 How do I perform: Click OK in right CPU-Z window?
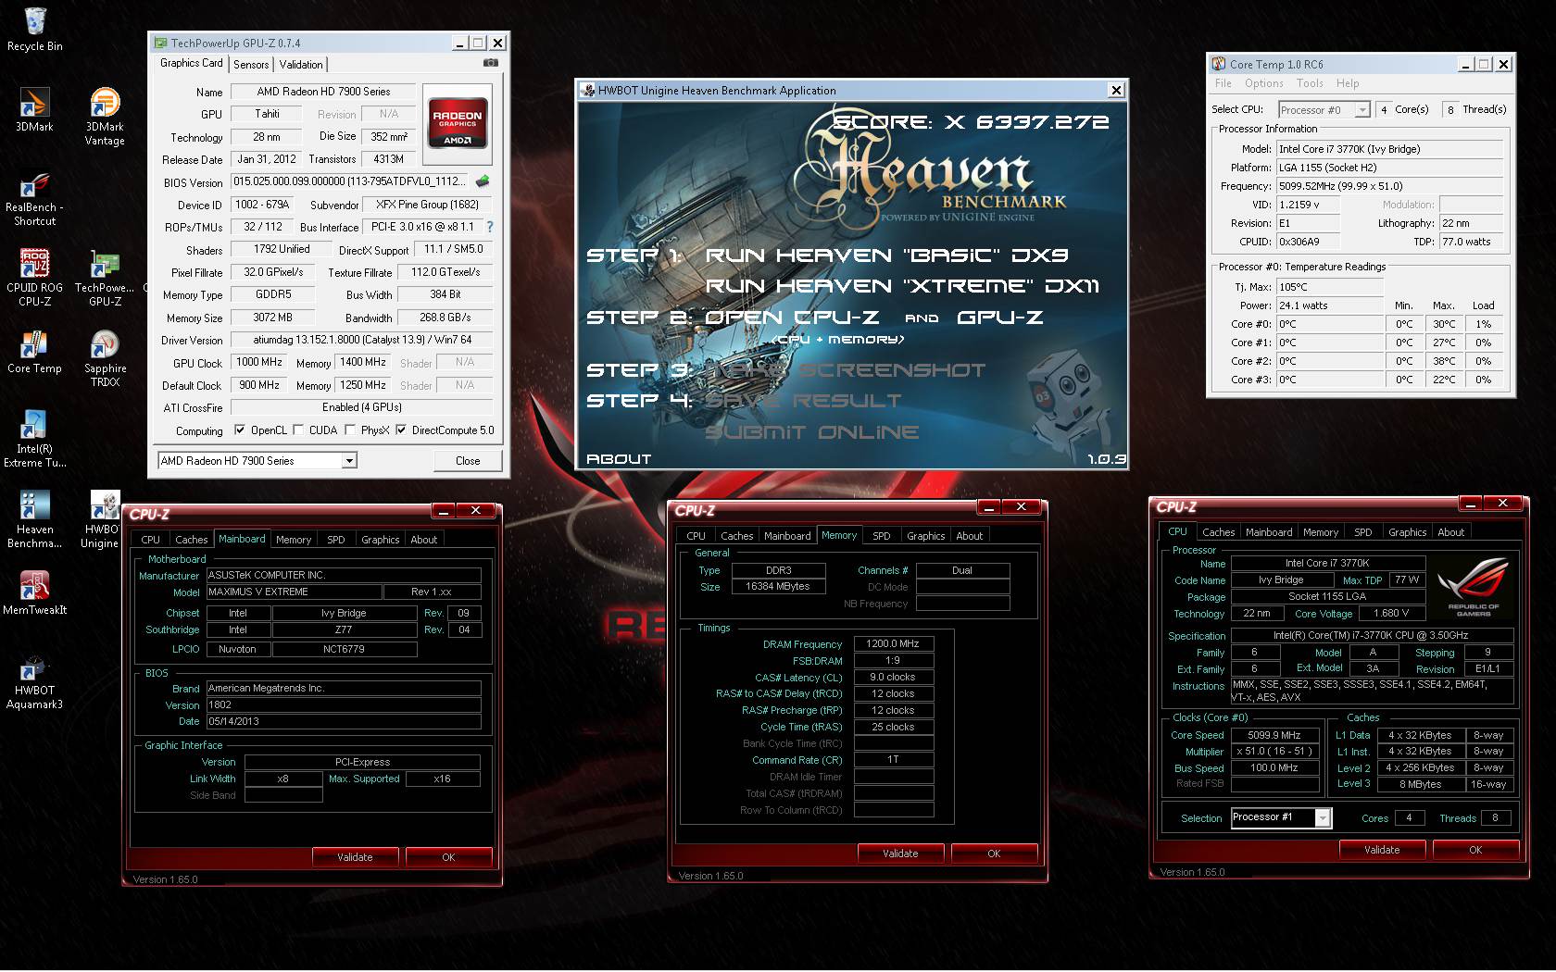tap(1475, 850)
